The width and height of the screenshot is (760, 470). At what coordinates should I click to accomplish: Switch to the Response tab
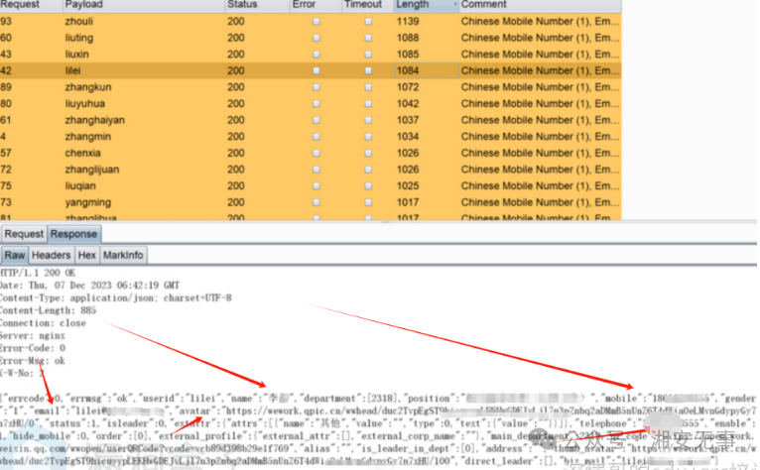[73, 234]
